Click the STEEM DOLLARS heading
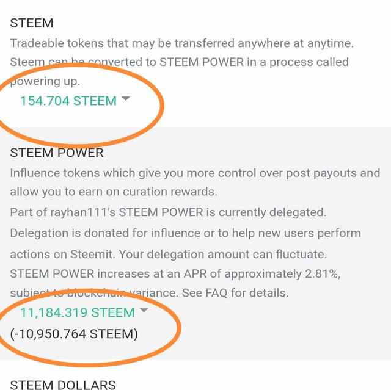 tap(63, 385)
